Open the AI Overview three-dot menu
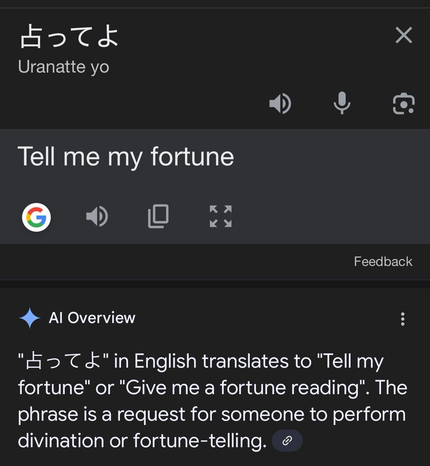Screen dimensions: 430x466 (x=403, y=319)
